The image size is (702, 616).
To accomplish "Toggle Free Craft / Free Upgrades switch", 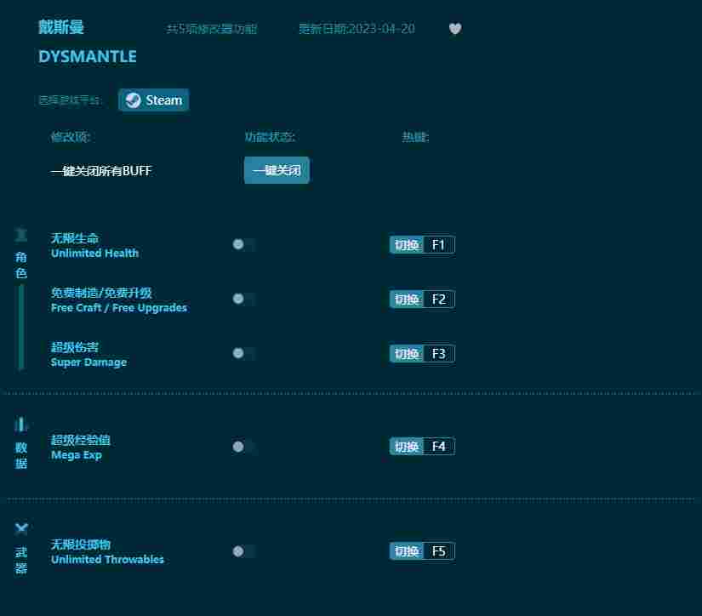I will pyautogui.click(x=244, y=299).
